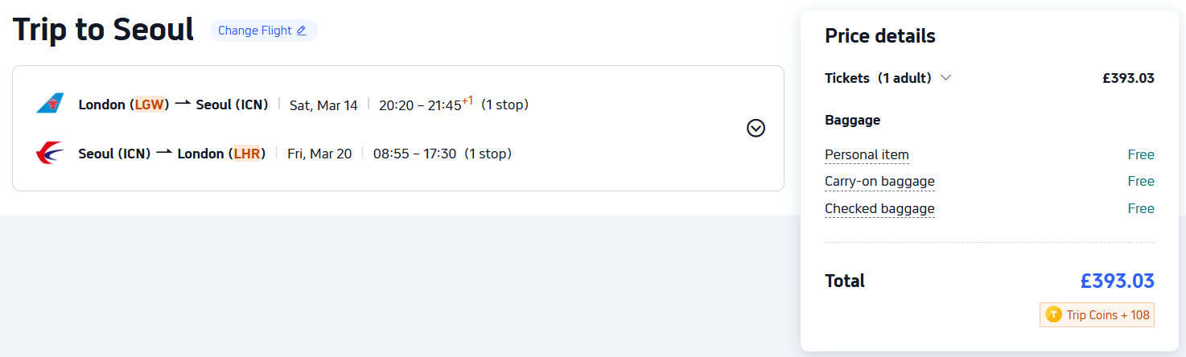Click the China Southern airline logo
This screenshot has height=357, width=1186.
(x=50, y=104)
